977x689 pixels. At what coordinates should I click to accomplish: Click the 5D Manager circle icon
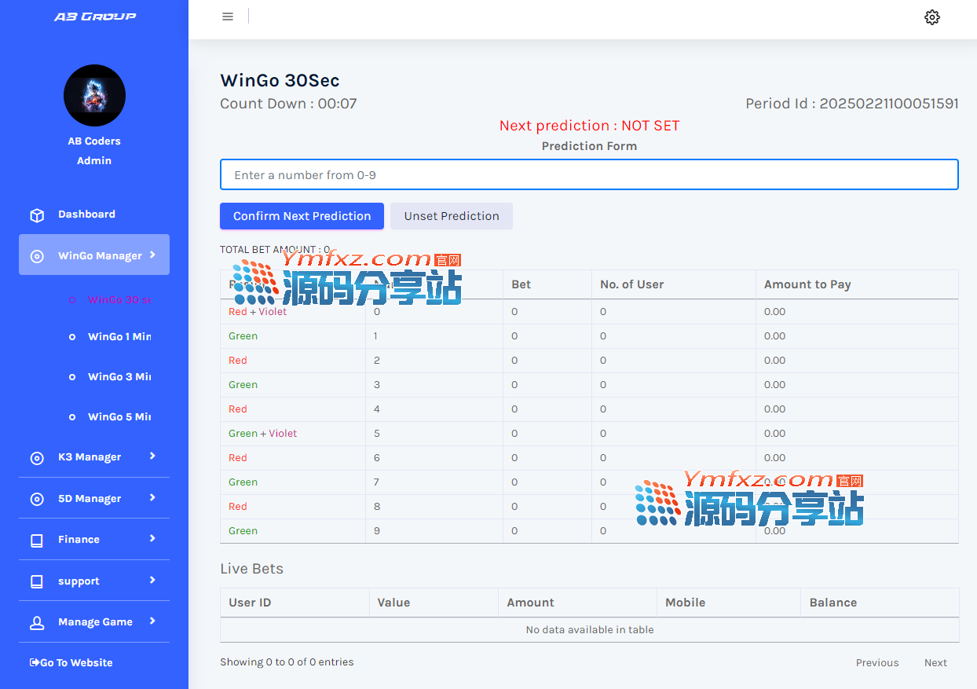pos(37,499)
